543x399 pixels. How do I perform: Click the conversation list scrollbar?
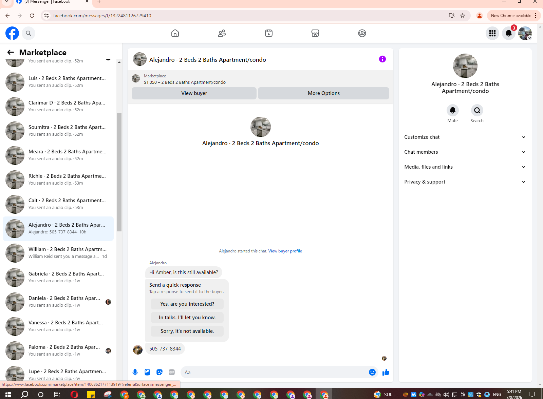[x=119, y=172]
